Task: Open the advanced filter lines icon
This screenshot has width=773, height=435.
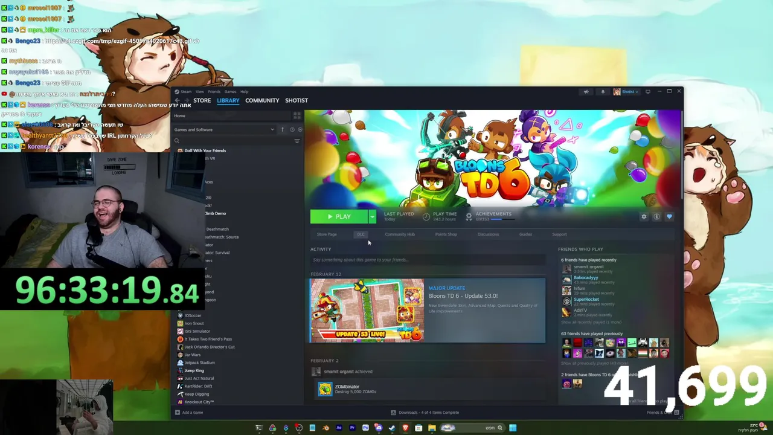Action: 297,141
